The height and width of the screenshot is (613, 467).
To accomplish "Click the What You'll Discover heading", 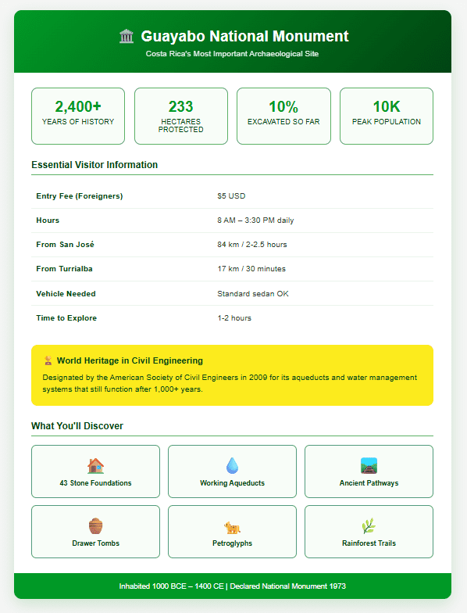I will tap(77, 425).
